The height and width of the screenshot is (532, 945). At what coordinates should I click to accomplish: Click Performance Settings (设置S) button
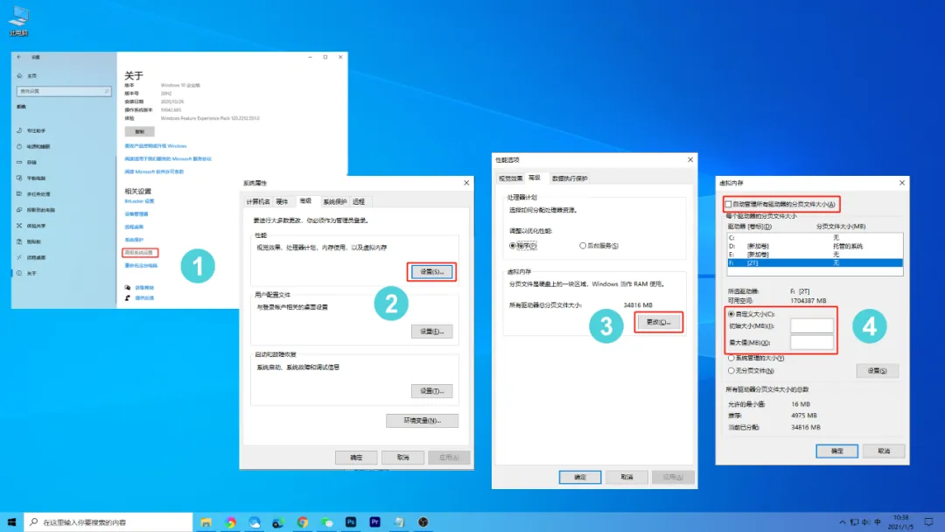click(x=431, y=272)
